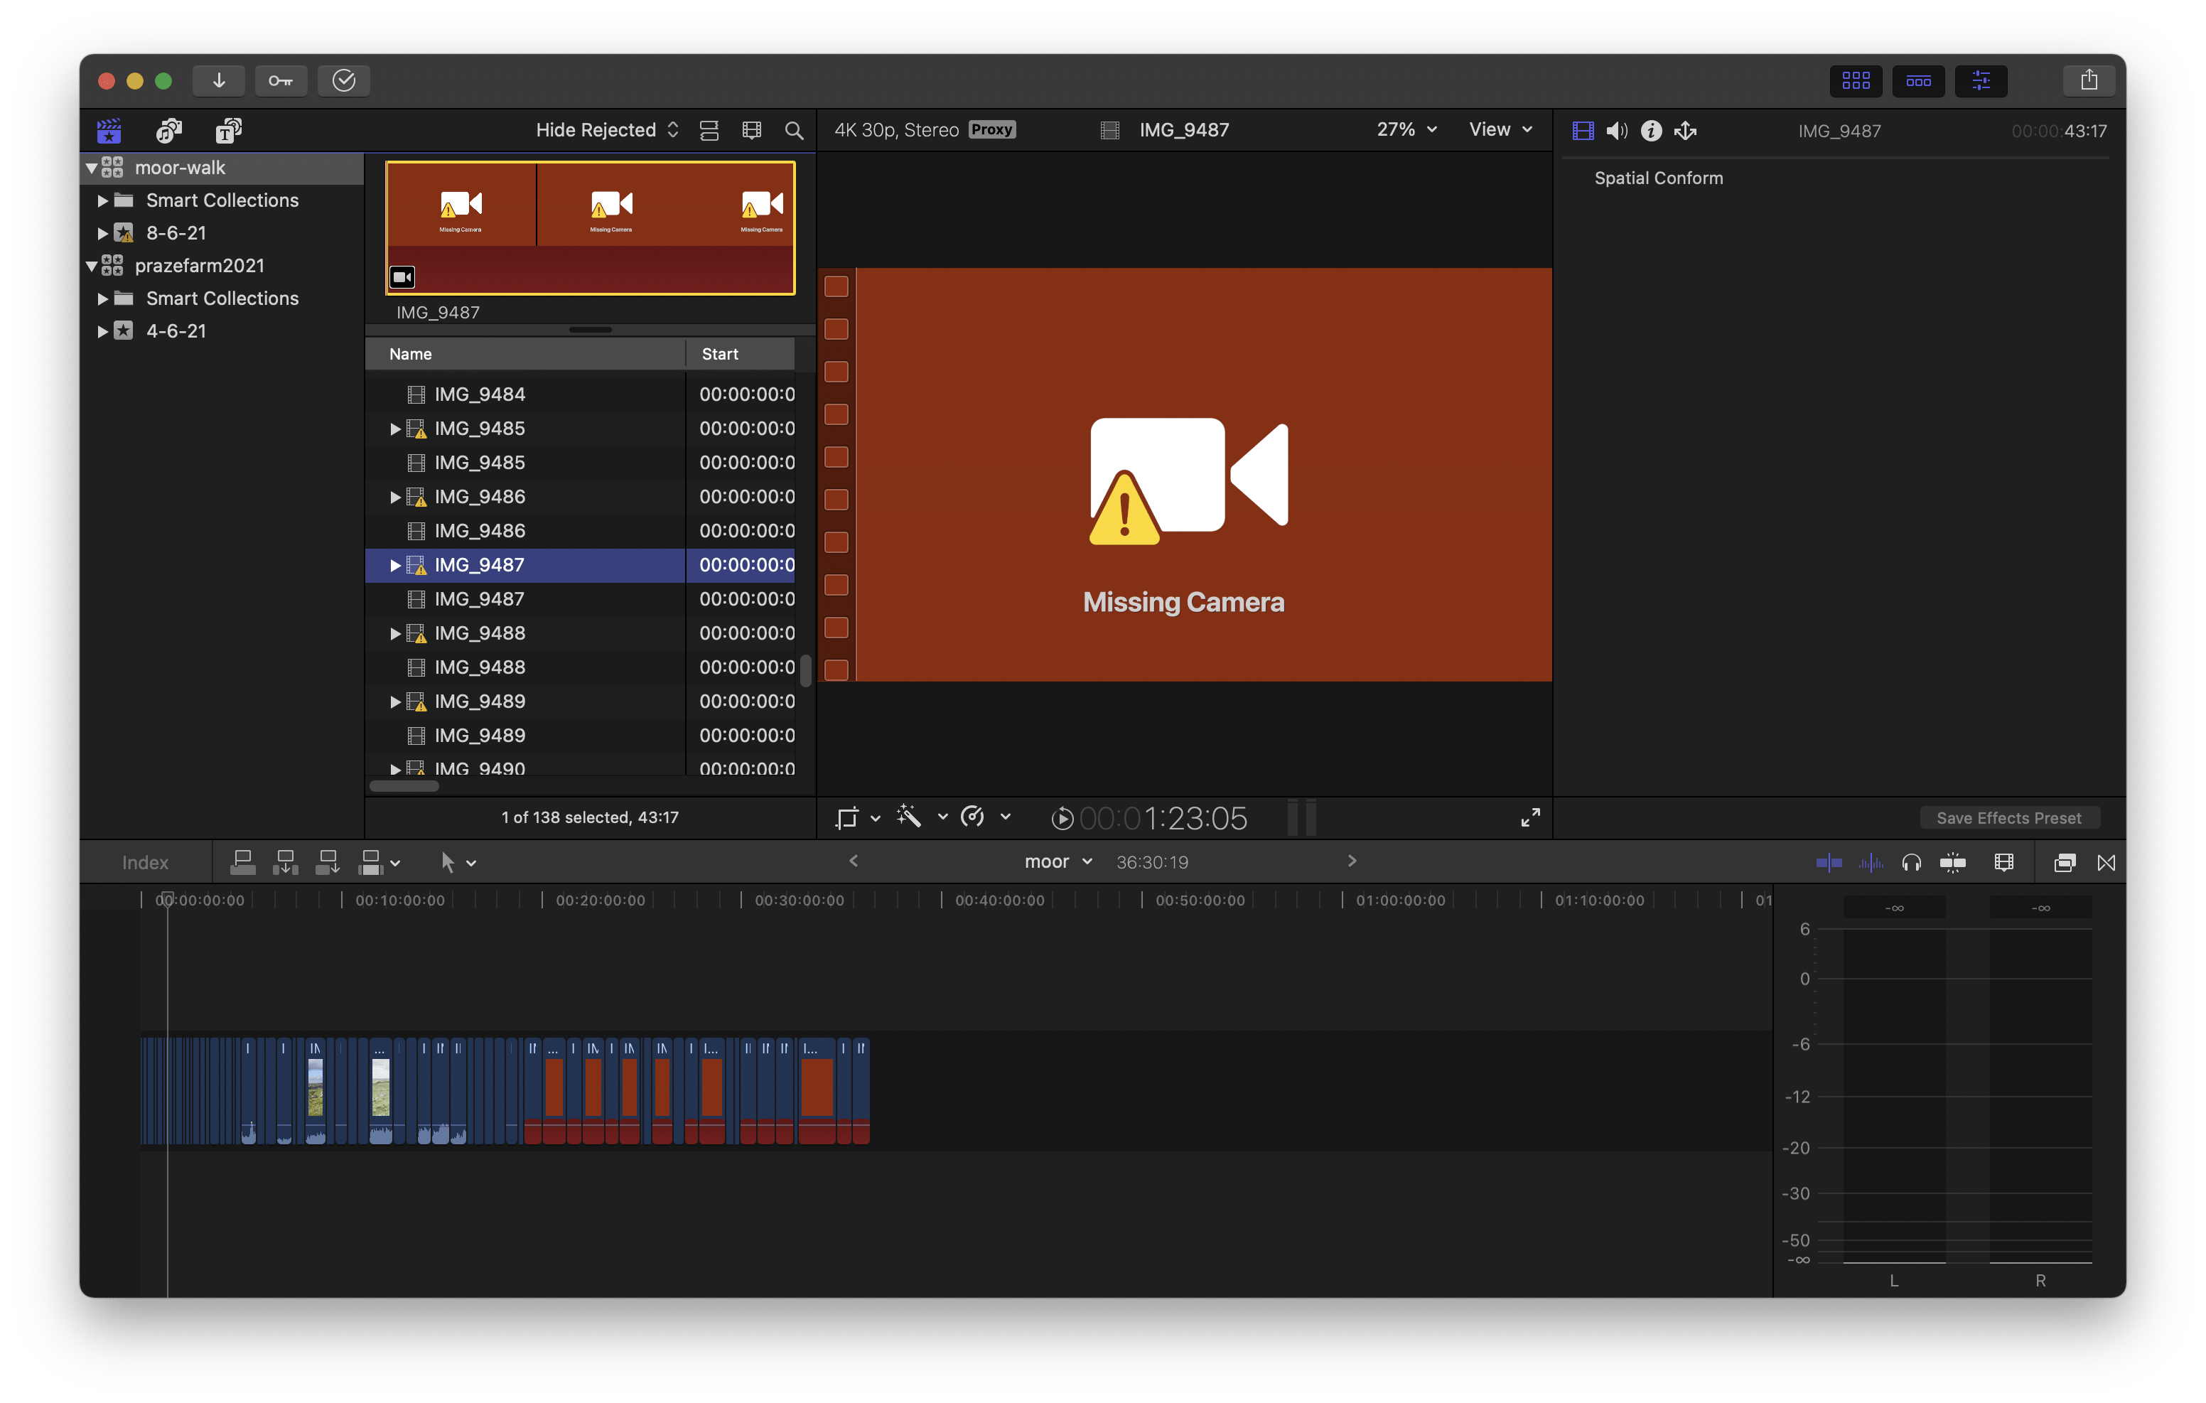Insert clip into the storyline
Viewport: 2206px width, 1403px height.
[285, 862]
